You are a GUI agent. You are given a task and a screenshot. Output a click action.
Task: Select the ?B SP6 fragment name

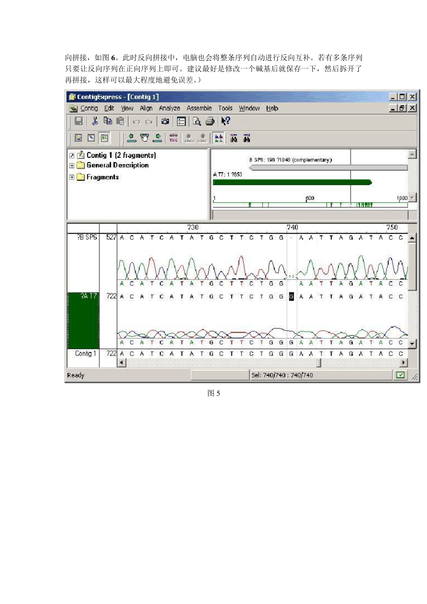point(87,237)
